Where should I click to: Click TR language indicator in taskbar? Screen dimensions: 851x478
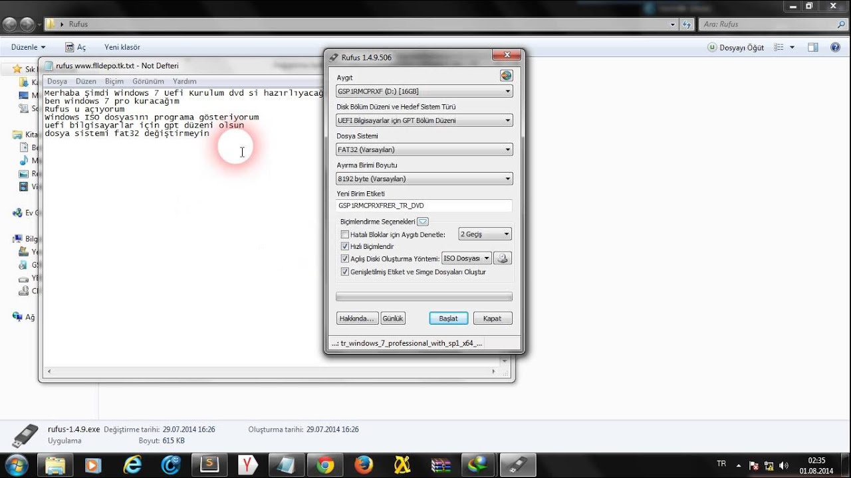click(x=721, y=463)
